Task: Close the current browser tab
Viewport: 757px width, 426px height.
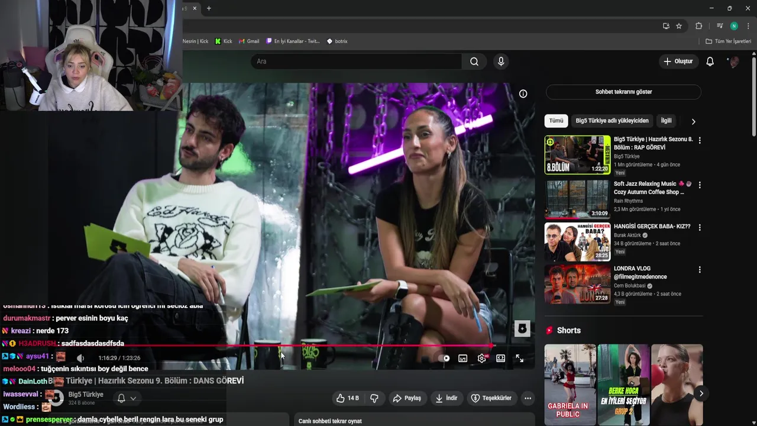Action: pos(195,8)
